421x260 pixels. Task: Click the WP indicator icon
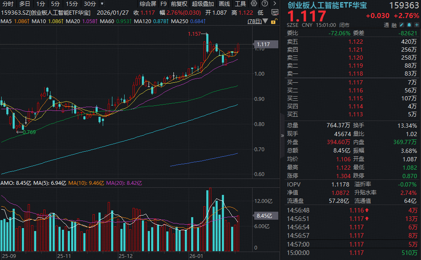[x=275, y=13]
